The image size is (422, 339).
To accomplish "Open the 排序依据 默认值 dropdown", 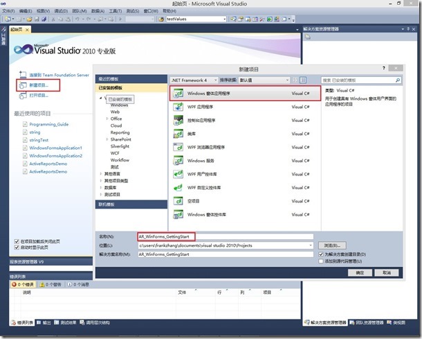I will click(264, 80).
